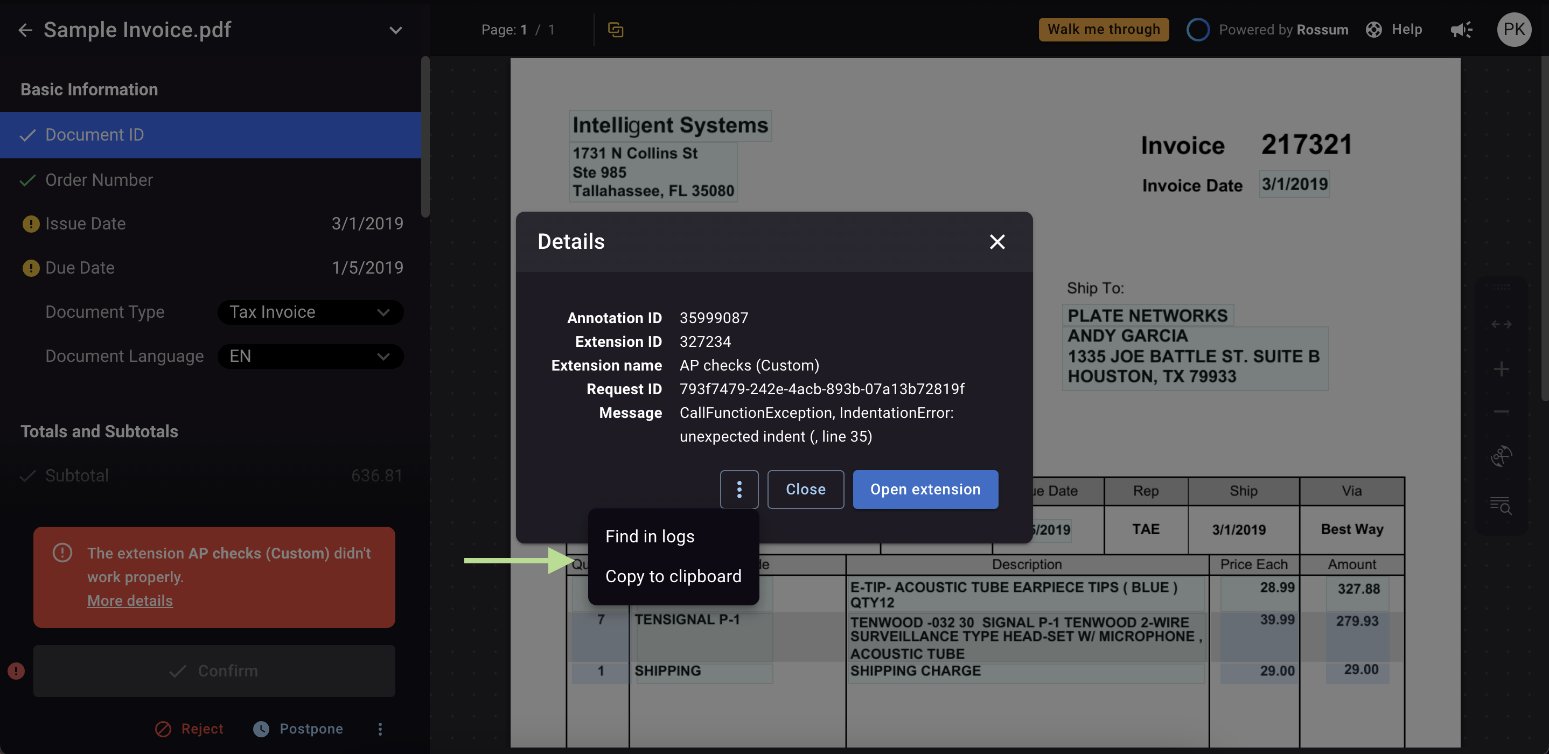Screen dimensions: 1549x754
Task: Open the search in document icon
Action: (1501, 505)
